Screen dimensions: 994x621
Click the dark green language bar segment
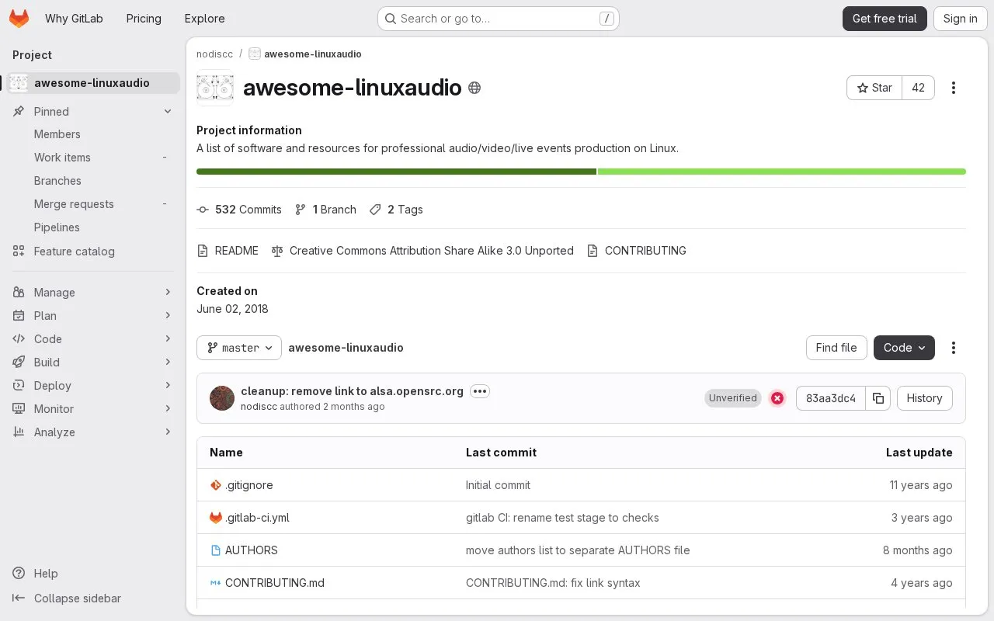coord(396,172)
